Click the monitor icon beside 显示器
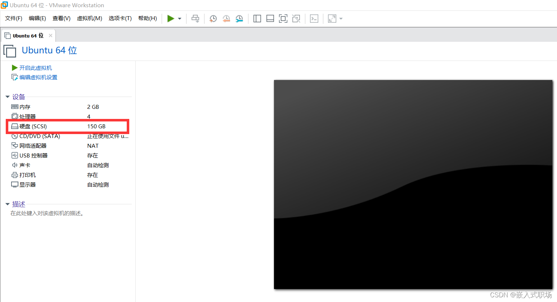 pos(15,185)
